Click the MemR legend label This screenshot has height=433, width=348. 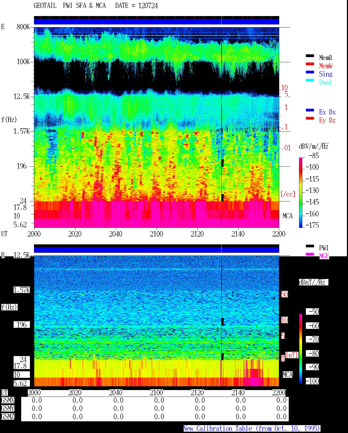pyautogui.click(x=326, y=58)
